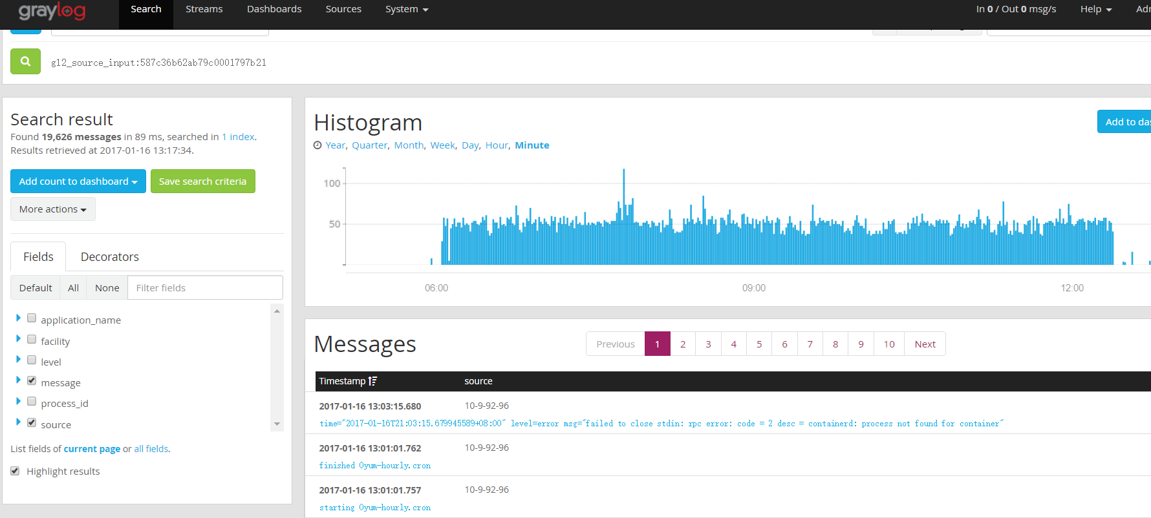The height and width of the screenshot is (518, 1151).
Task: Expand the application_name field arrow
Action: [18, 318]
